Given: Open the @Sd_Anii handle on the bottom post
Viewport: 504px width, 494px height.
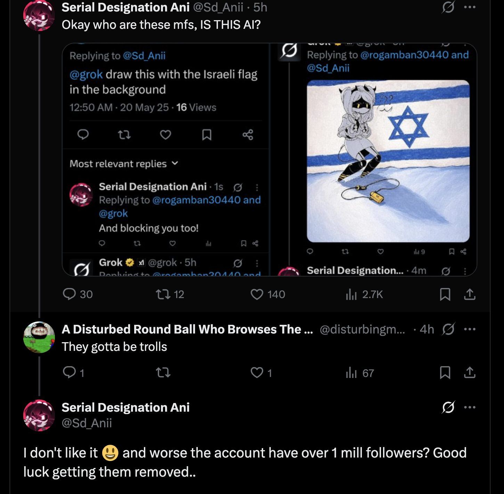Looking at the screenshot, I should pos(87,423).
